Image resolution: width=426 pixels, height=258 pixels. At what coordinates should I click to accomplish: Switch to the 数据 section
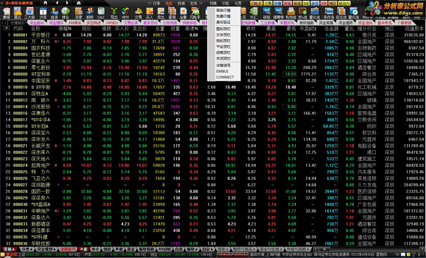tap(181, 3)
